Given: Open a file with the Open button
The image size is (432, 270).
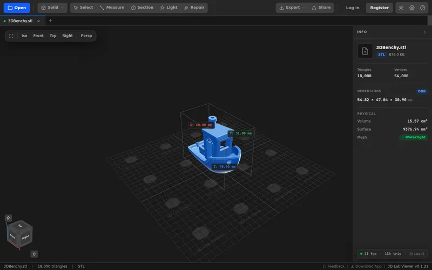Looking at the screenshot, I should click(17, 8).
